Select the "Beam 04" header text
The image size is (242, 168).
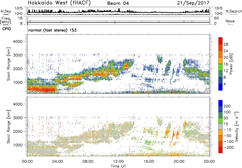pyautogui.click(x=118, y=3)
